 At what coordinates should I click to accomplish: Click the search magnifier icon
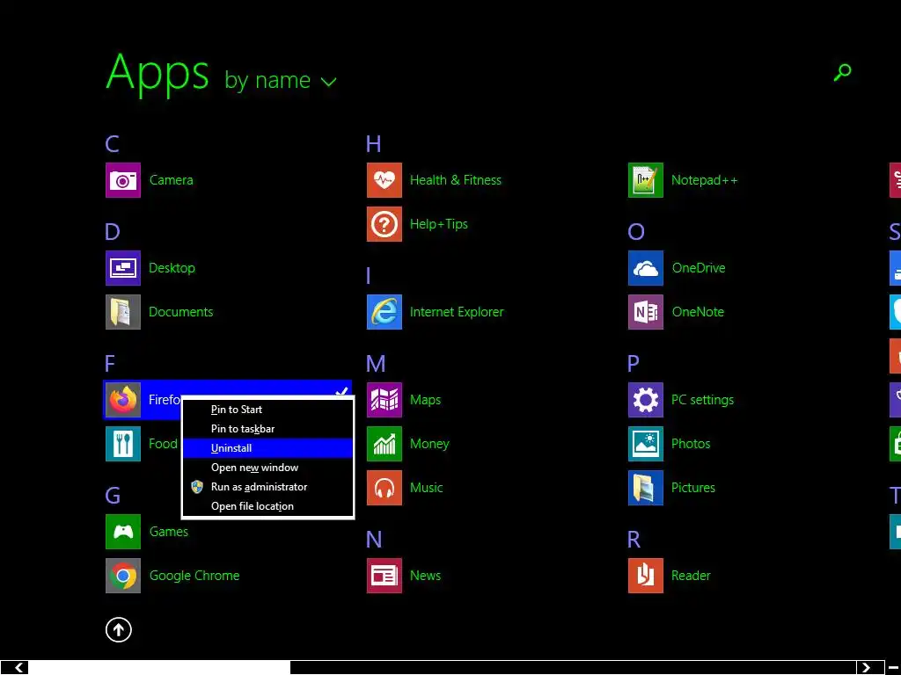pyautogui.click(x=842, y=72)
